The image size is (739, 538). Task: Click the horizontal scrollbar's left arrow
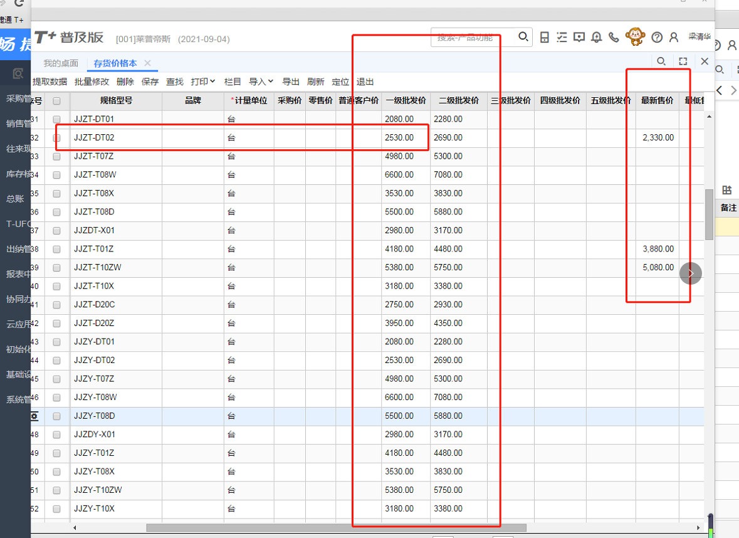(75, 527)
